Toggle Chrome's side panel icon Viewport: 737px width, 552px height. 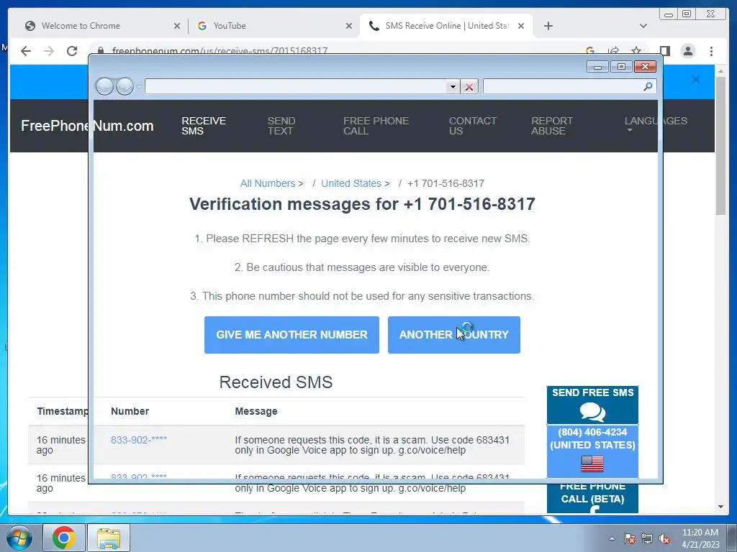664,51
